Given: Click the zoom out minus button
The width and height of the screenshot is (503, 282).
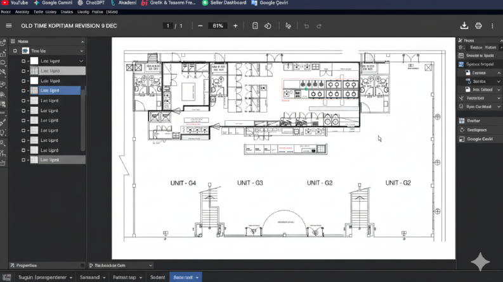Looking at the screenshot, I should [200, 26].
